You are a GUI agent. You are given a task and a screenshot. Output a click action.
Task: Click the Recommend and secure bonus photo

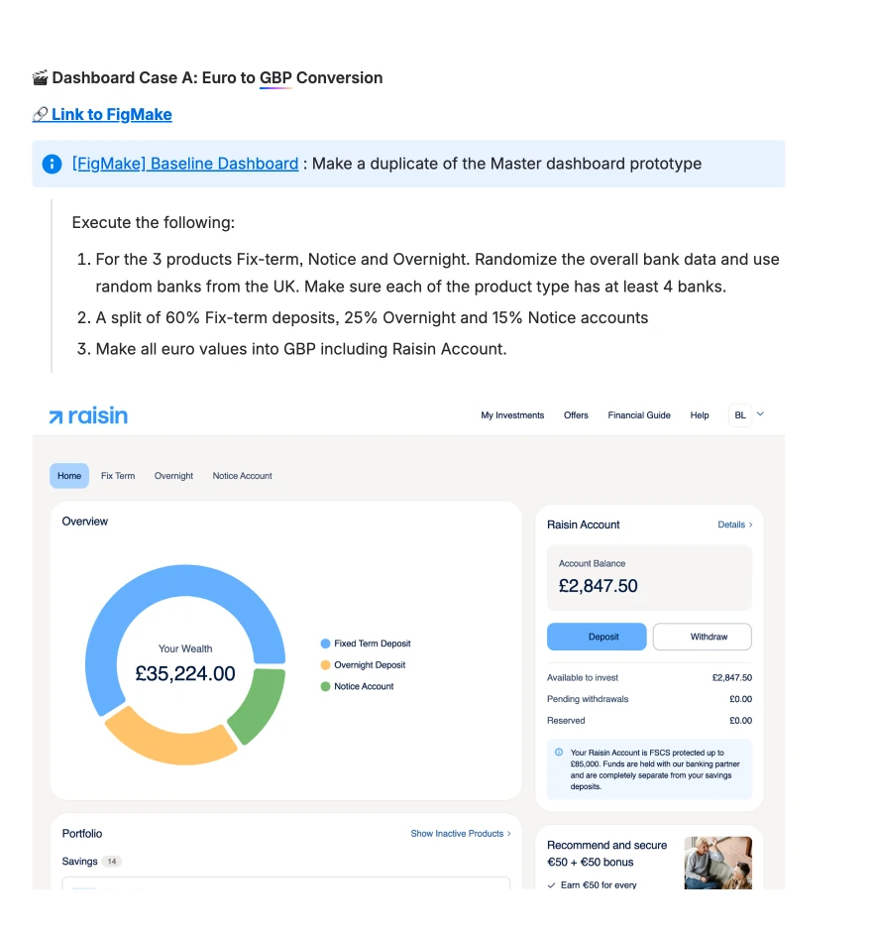coord(717,864)
